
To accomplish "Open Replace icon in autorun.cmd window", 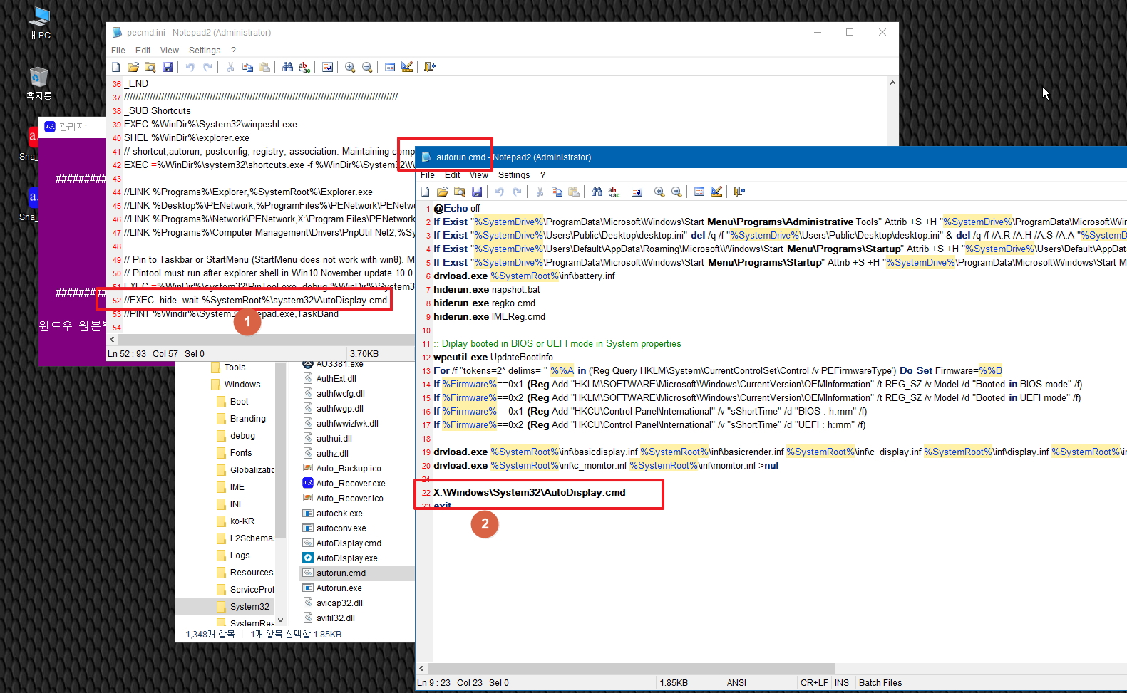I will 614,192.
